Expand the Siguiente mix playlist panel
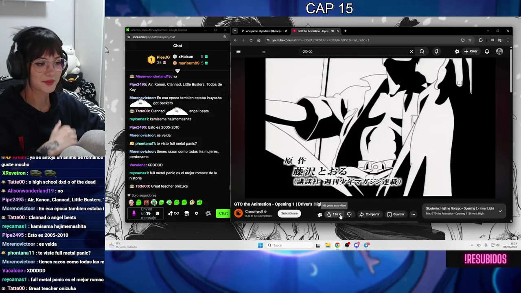Viewport: 521px width, 293px height. point(500,211)
